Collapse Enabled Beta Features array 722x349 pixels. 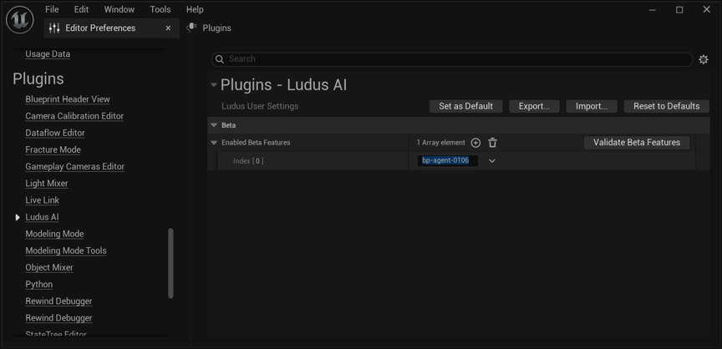214,143
